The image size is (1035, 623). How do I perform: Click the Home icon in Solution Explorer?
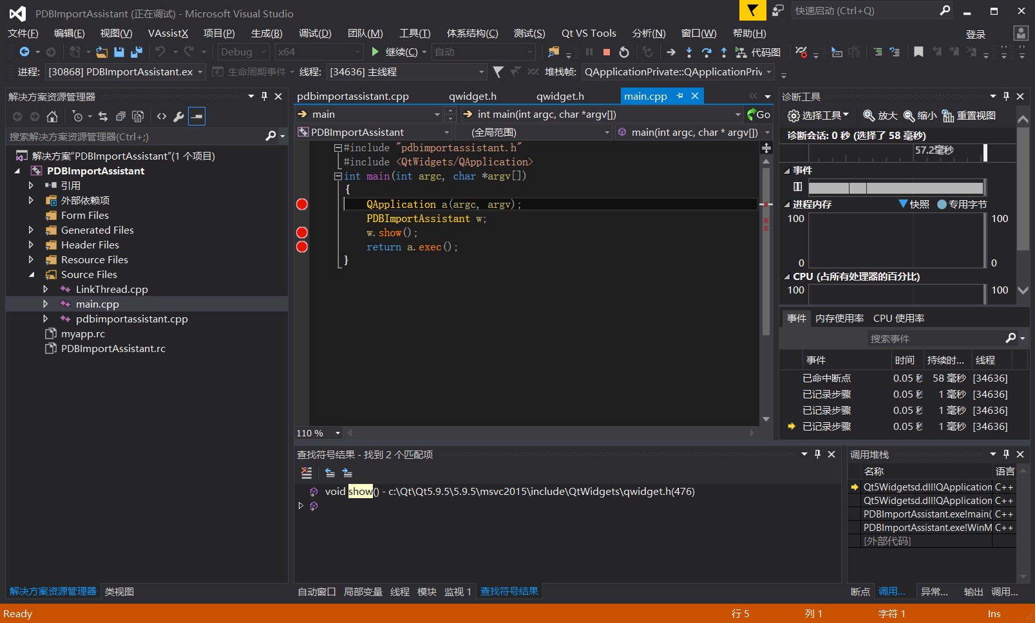click(52, 116)
